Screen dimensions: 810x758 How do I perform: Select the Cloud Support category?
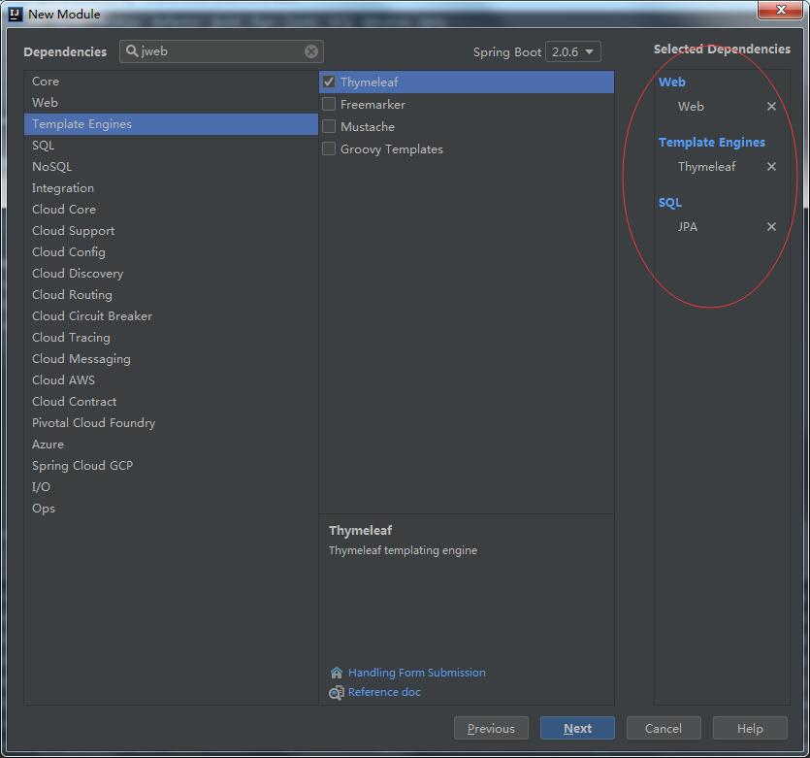171,230
